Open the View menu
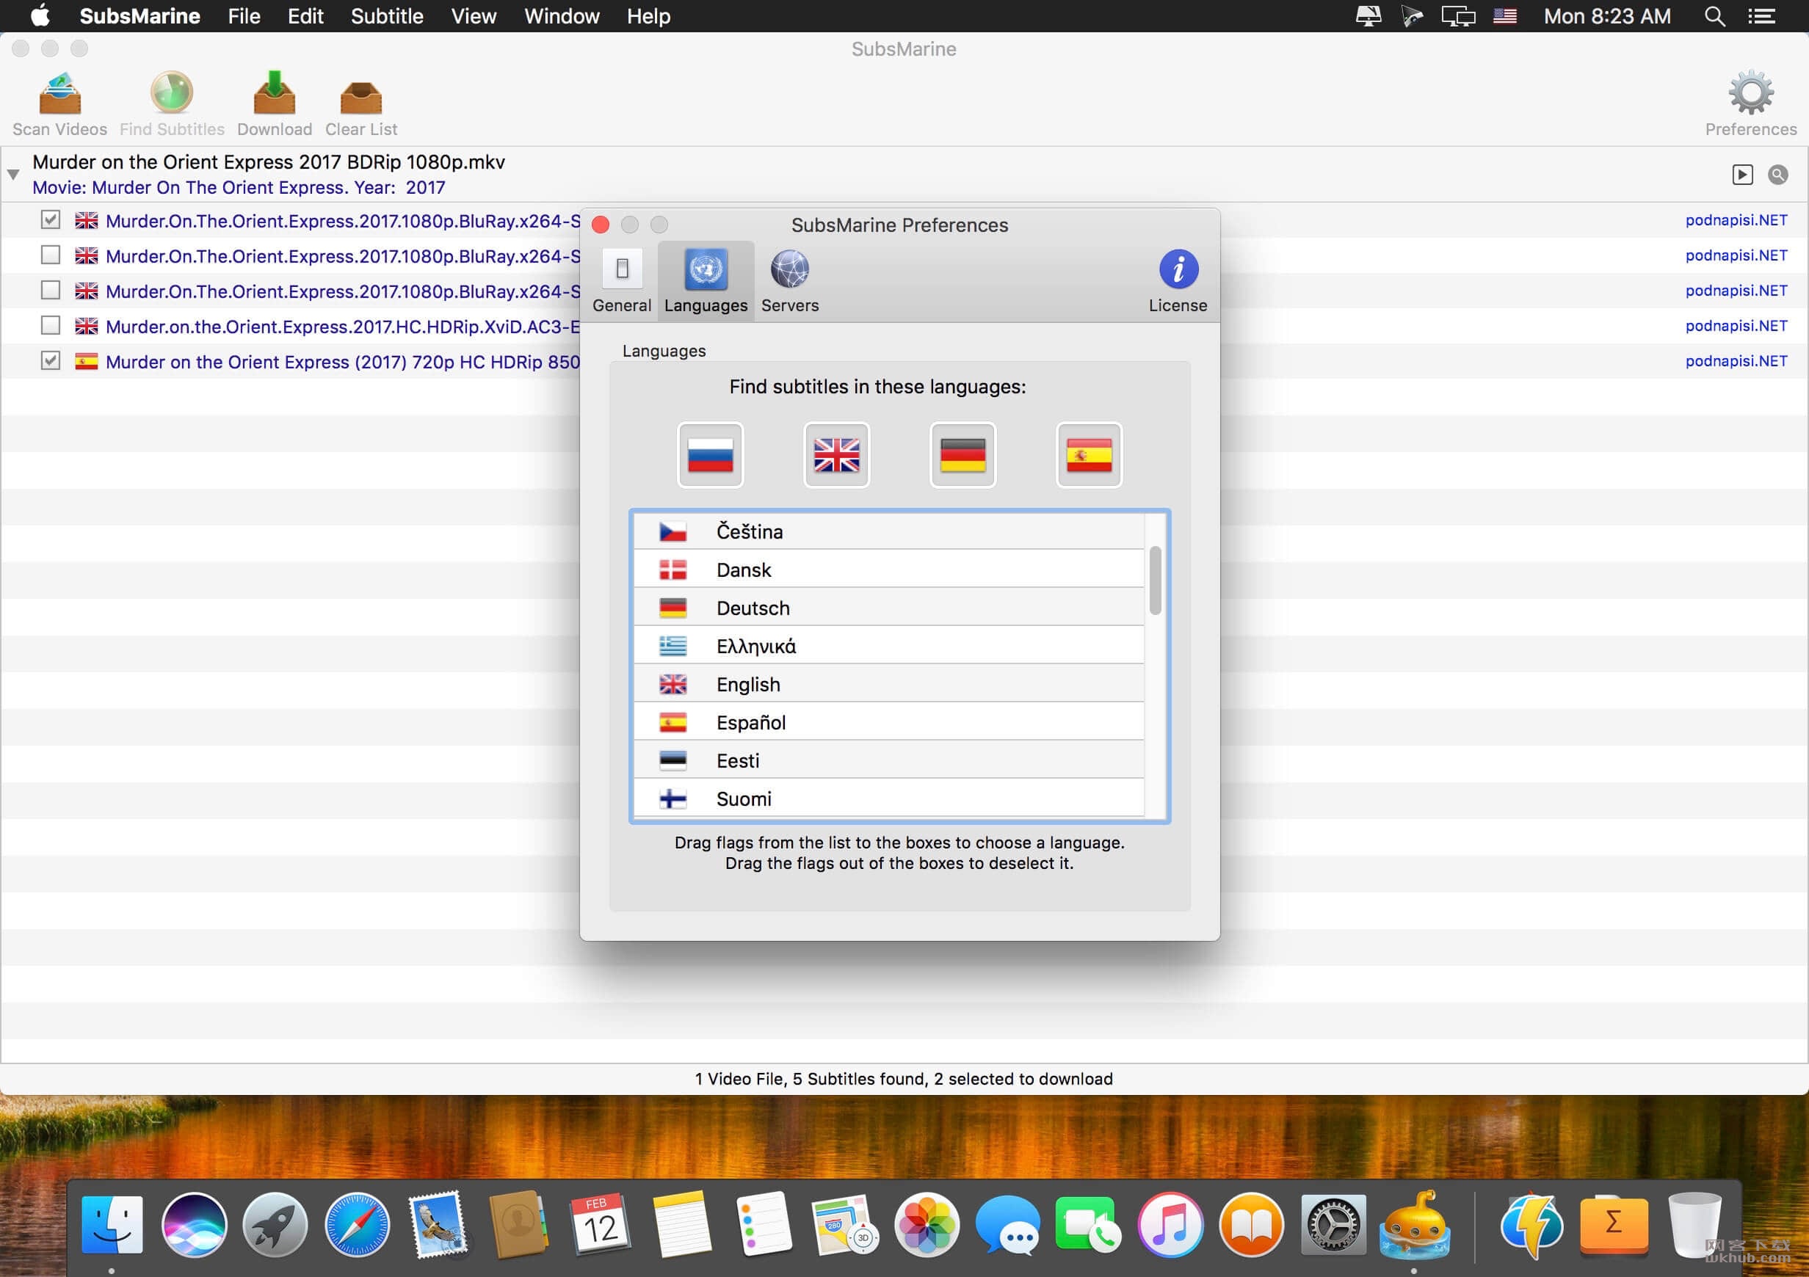Viewport: 1809px width, 1277px height. pos(474,15)
